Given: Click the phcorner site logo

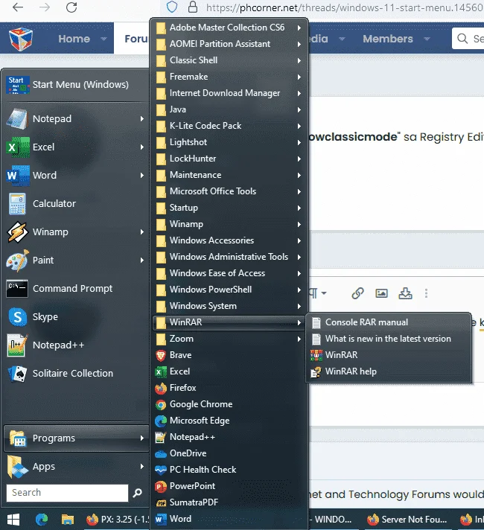Looking at the screenshot, I should click(x=21, y=39).
